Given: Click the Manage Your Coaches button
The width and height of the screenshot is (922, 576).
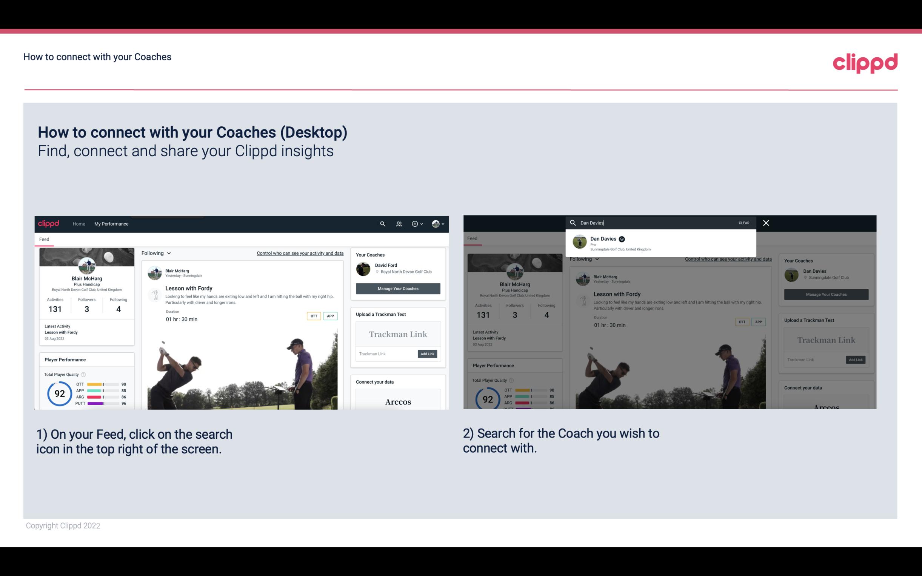Looking at the screenshot, I should [x=397, y=288].
